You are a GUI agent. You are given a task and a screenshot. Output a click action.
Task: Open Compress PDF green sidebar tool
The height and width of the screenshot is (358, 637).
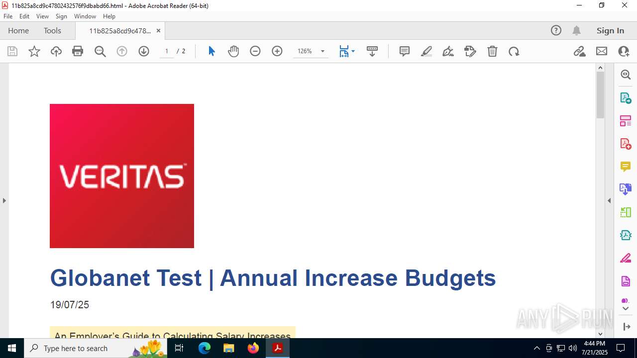pyautogui.click(x=626, y=212)
